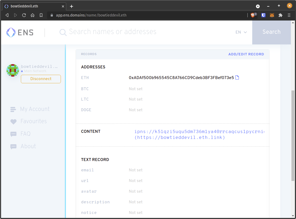Open My Account in the sidebar
The height and width of the screenshot is (219, 296).
point(35,109)
